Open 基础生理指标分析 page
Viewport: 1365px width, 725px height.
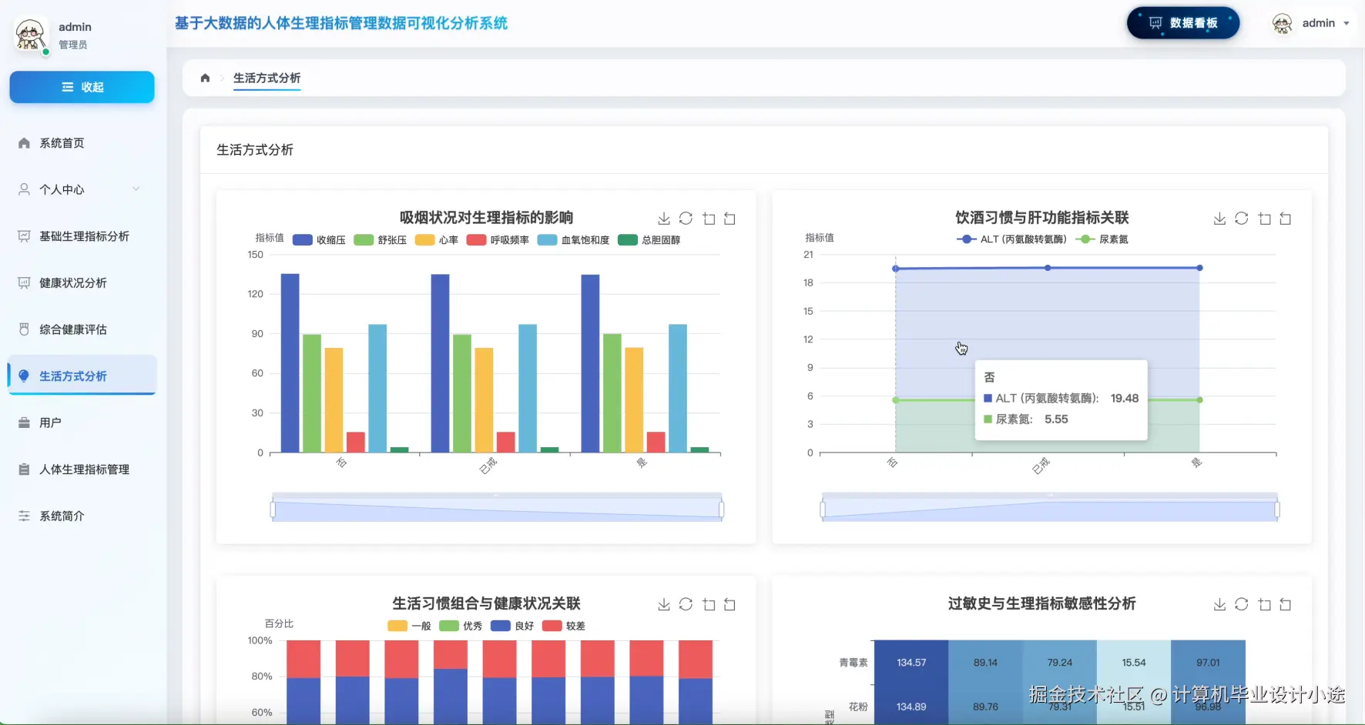(x=82, y=236)
